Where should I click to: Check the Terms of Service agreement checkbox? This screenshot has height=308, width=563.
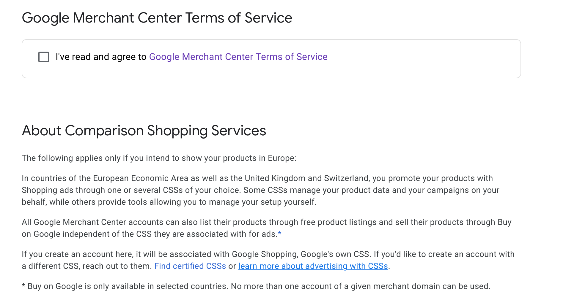coord(44,57)
